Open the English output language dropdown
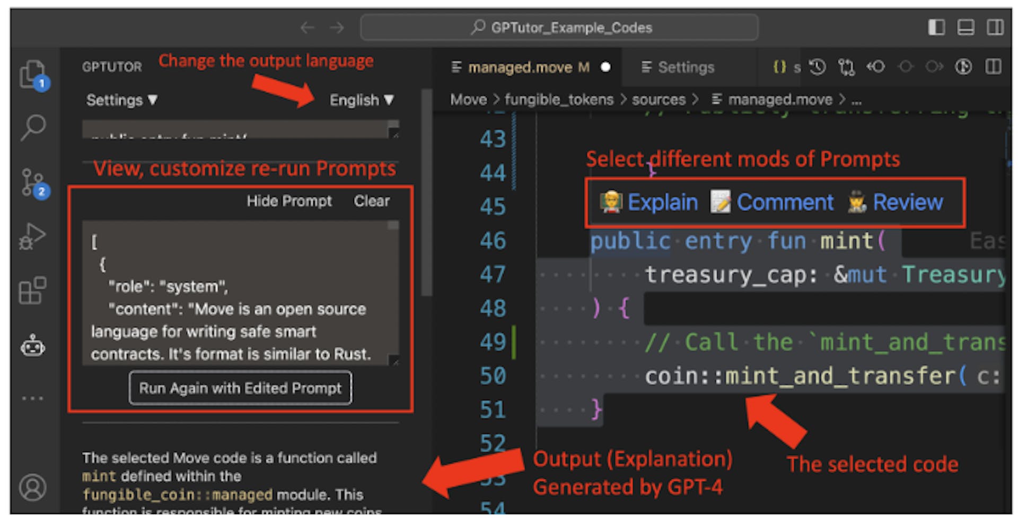Screen dimensions: 1018x523 tap(362, 100)
